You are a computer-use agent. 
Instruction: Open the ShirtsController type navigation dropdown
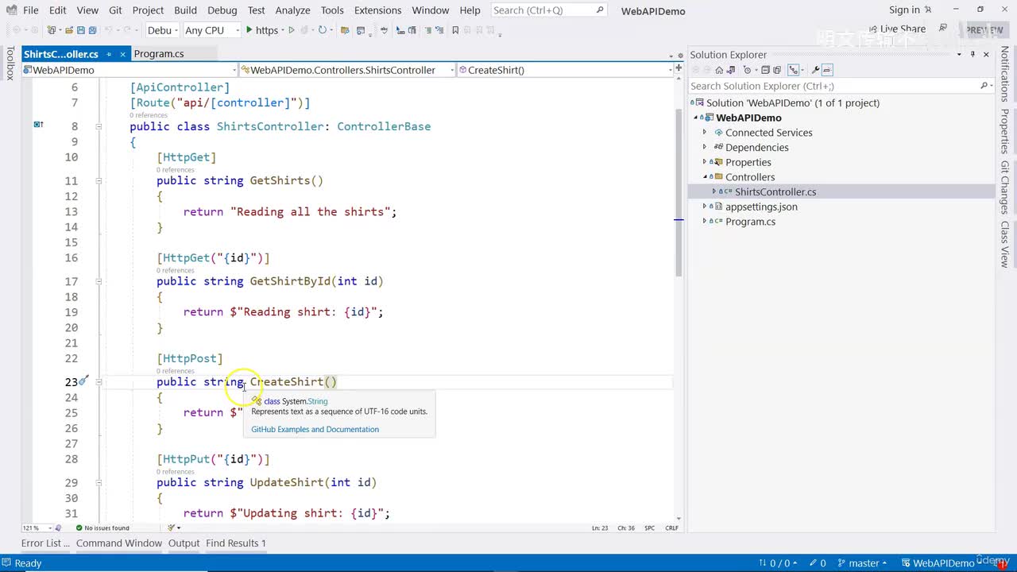(x=347, y=70)
